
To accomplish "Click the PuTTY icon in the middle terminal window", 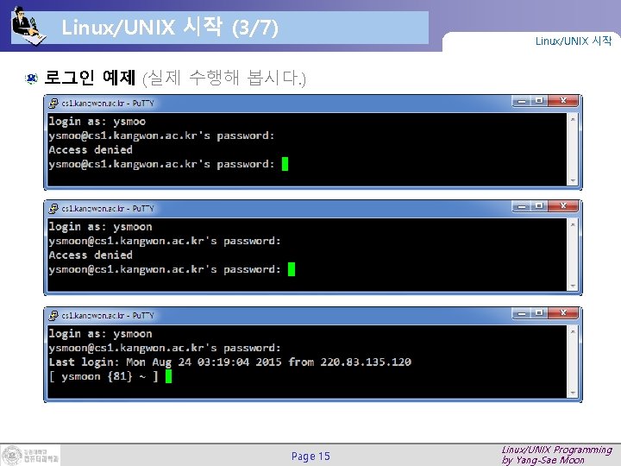I will pos(53,209).
